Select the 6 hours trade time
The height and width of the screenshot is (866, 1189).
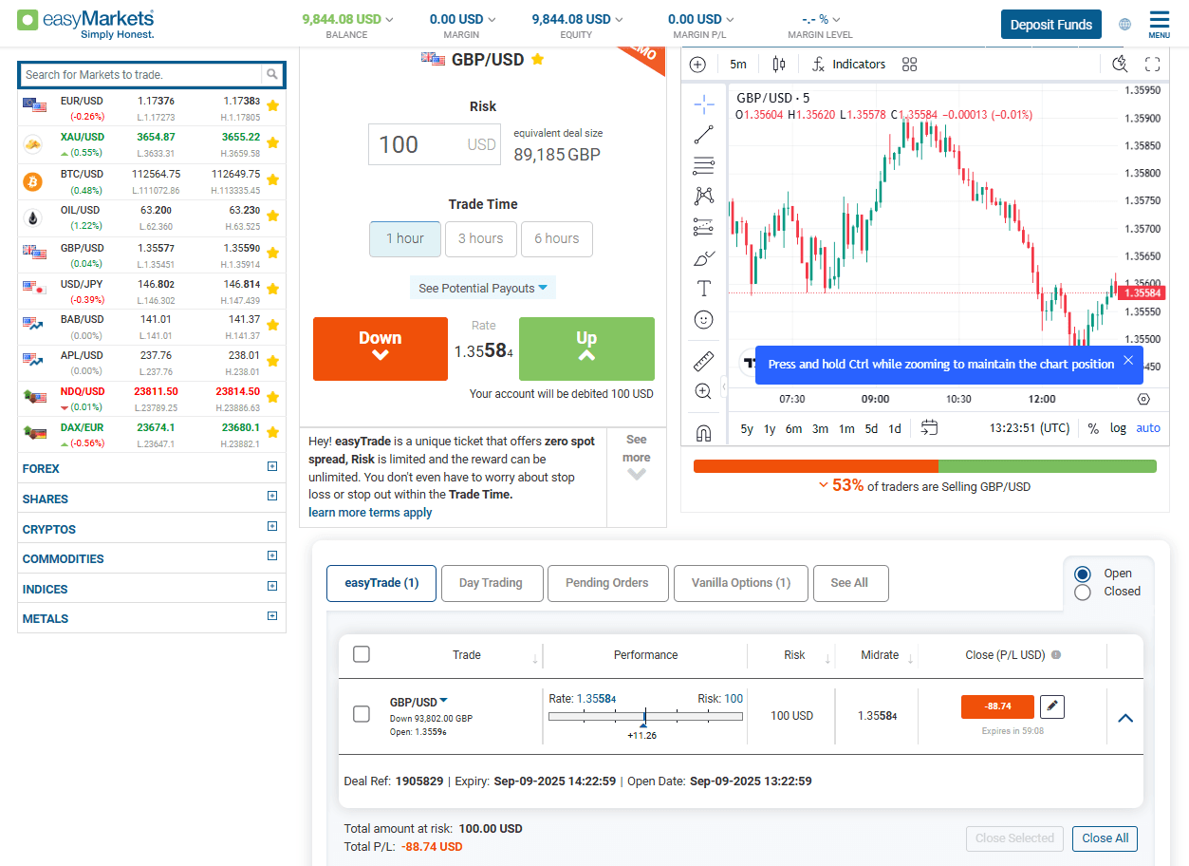557,239
